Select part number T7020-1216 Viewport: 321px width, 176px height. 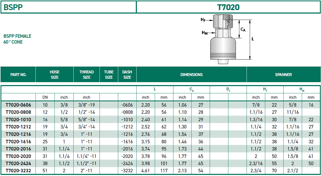pyautogui.click(x=18, y=134)
